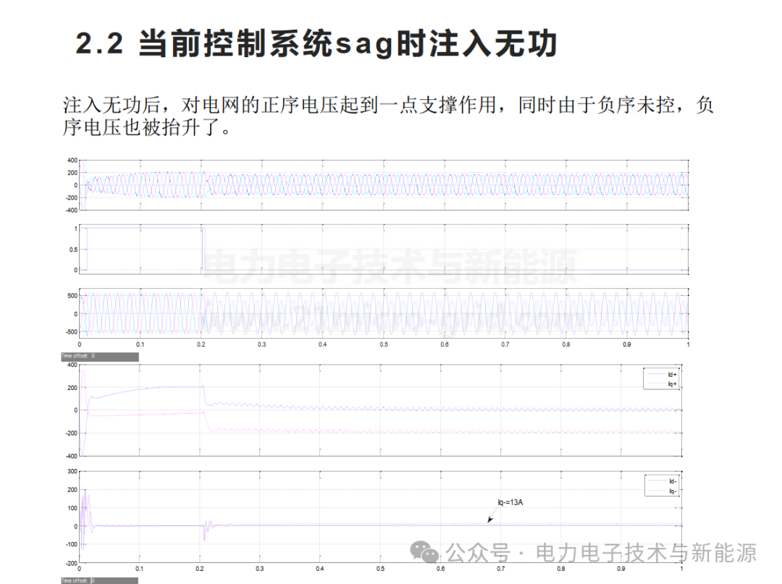This screenshot has height=584, width=782.
Task: Click the Time offset bar above the Id+/Iq+ plot
Action: tap(100, 356)
